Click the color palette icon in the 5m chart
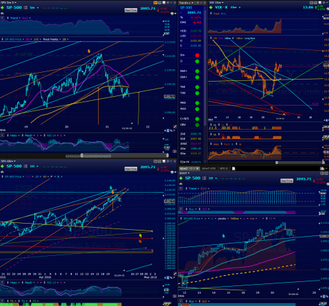 coord(172,14)
